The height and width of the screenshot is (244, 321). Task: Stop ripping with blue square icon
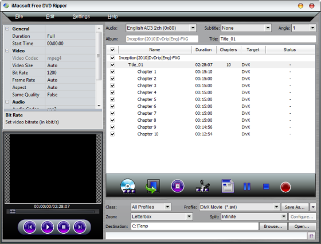click(x=266, y=187)
